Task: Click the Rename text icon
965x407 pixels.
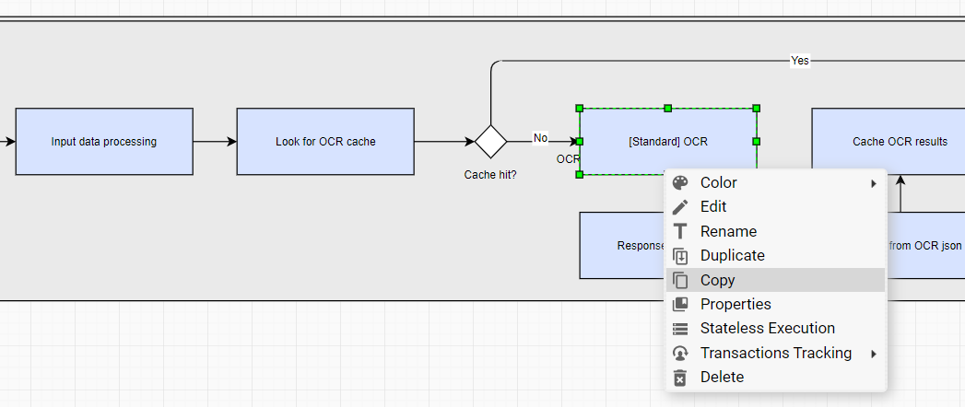Action: click(x=680, y=232)
